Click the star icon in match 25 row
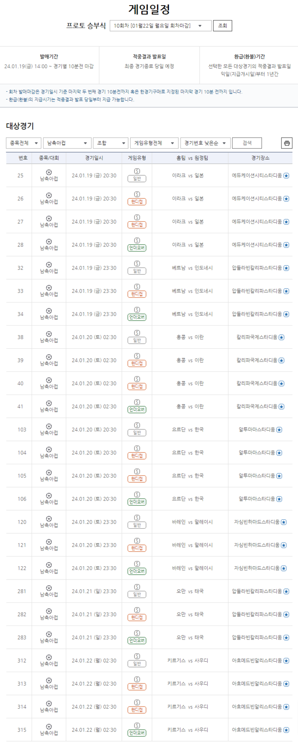298x744 pixels. tap(286, 176)
